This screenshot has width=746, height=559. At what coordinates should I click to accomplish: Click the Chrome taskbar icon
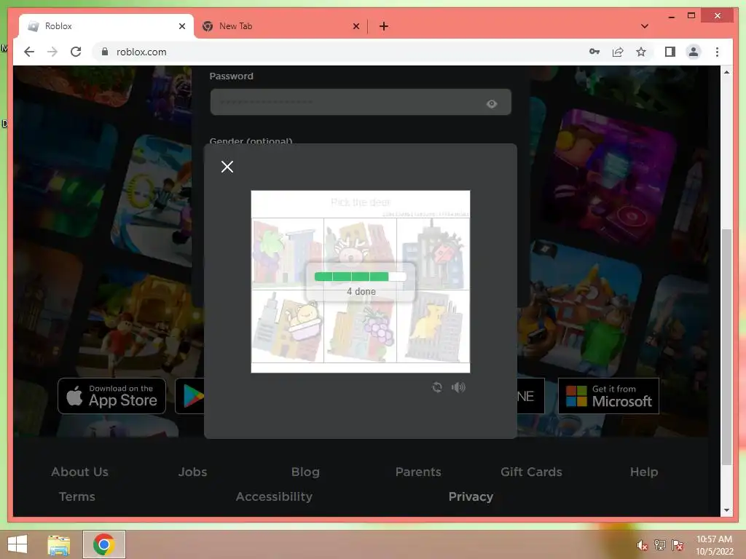tap(104, 544)
